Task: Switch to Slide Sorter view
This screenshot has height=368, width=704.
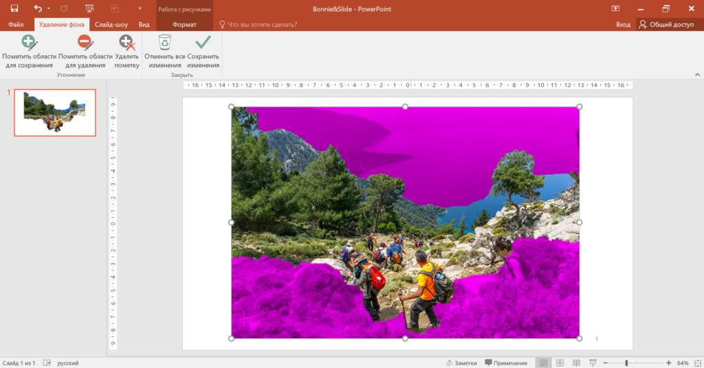Action: click(x=560, y=363)
